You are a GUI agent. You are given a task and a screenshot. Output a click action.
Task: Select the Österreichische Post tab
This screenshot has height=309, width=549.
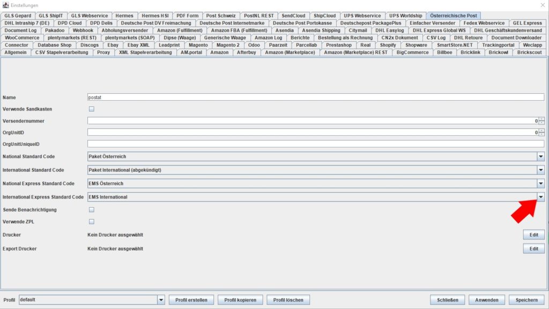pyautogui.click(x=454, y=16)
